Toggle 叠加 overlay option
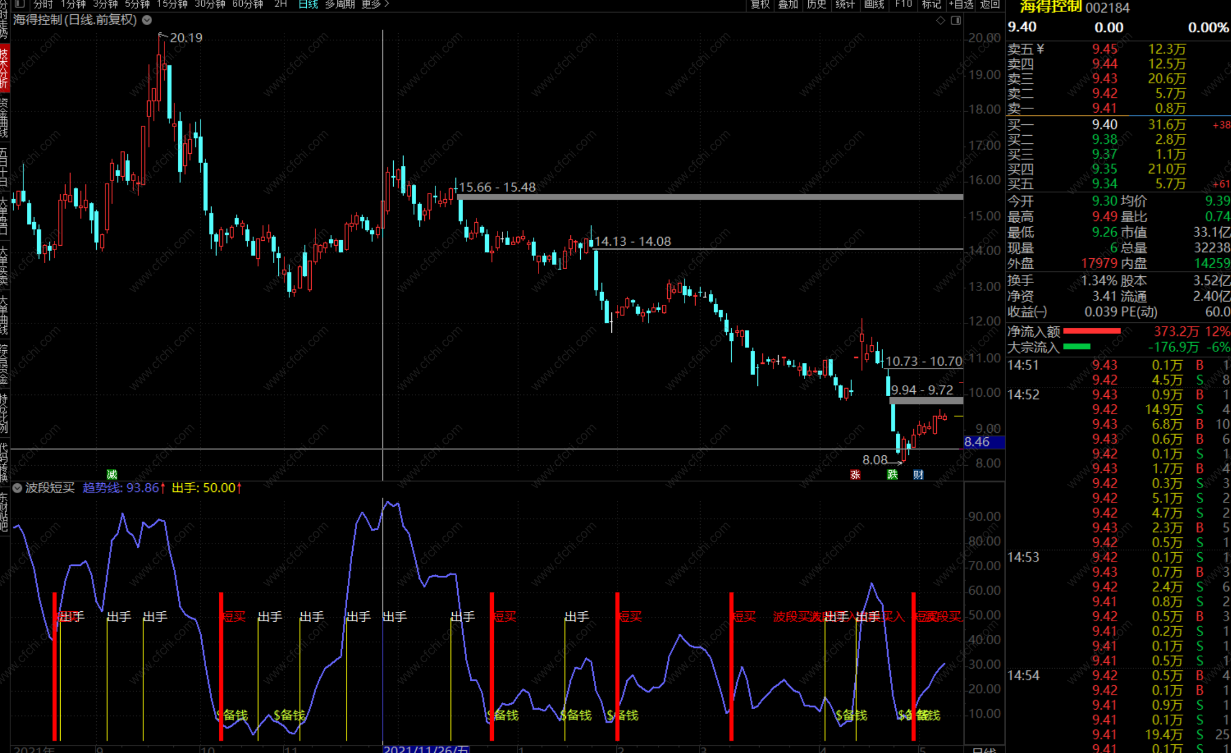Viewport: 1231px width, 753px height. tap(788, 4)
